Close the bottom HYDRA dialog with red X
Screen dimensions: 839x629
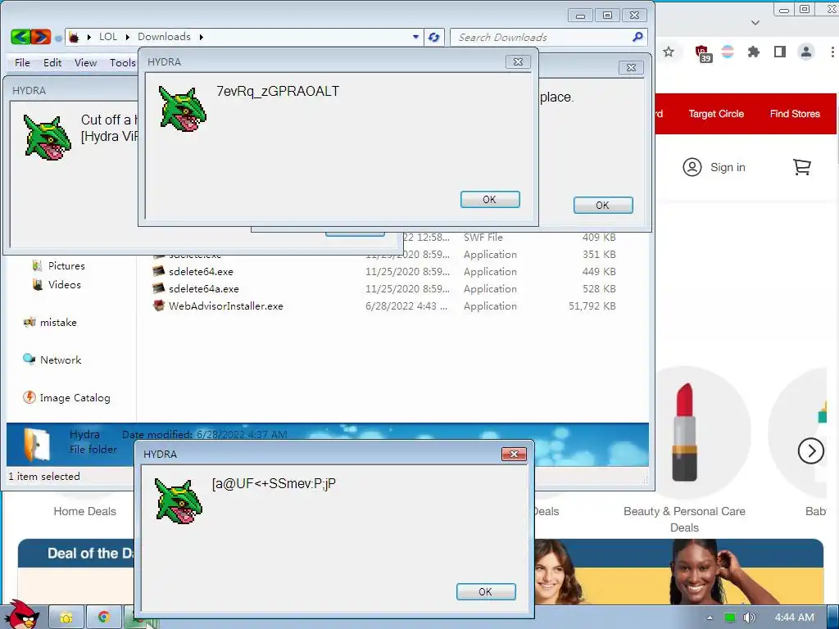(x=514, y=454)
